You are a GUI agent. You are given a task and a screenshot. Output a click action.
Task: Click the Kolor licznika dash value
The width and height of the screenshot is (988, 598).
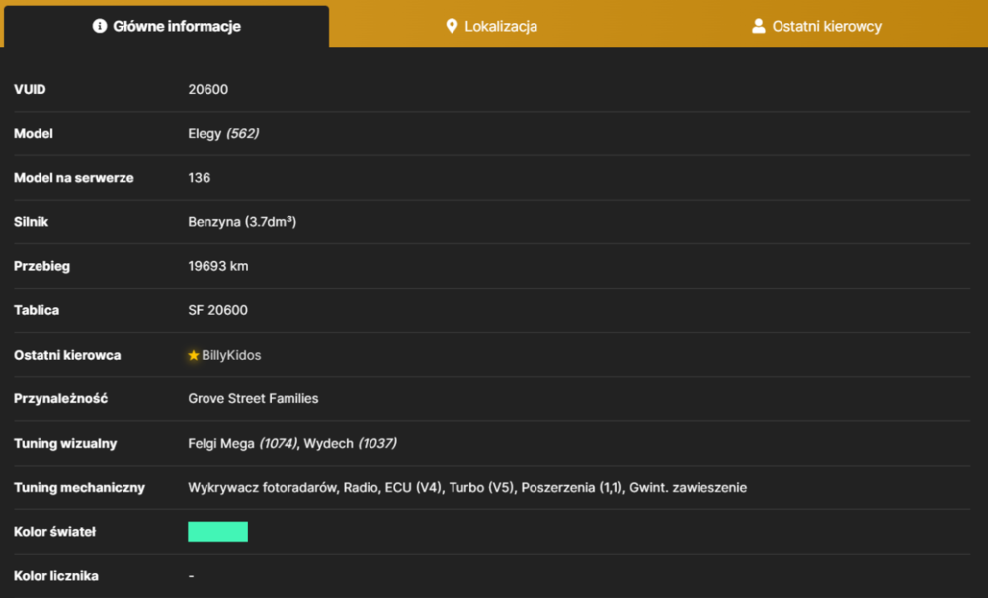(191, 576)
